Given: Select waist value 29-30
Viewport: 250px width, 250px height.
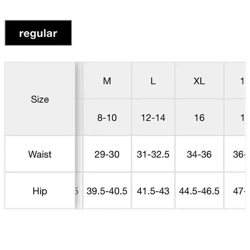Looking at the screenshot, I should click(x=107, y=154).
